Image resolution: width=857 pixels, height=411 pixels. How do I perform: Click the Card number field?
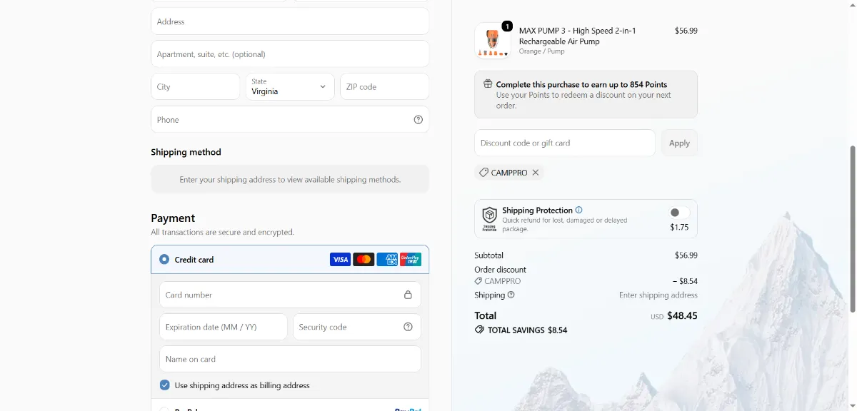tap(290, 295)
